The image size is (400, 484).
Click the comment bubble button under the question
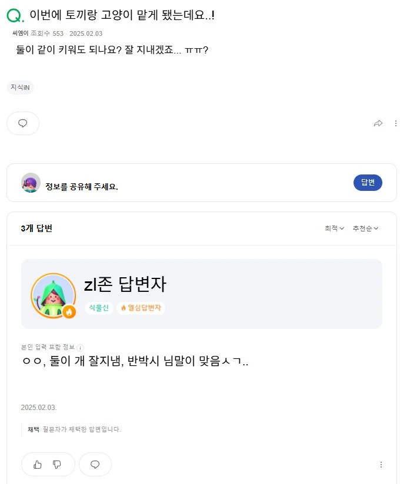tap(23, 123)
